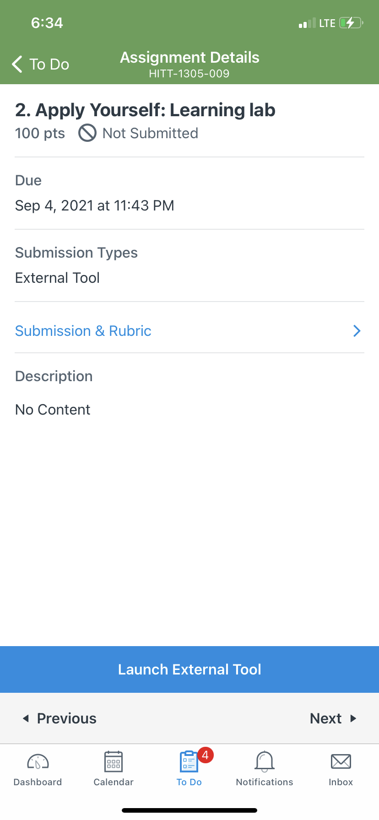Tap the left triangle next to Previous
The width and height of the screenshot is (379, 820).
point(26,718)
